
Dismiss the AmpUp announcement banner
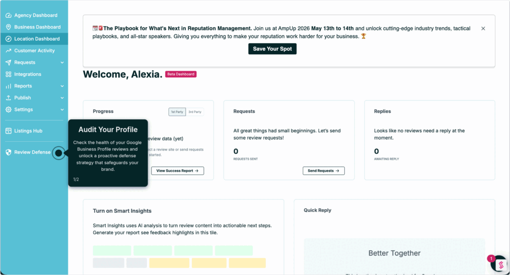click(483, 28)
